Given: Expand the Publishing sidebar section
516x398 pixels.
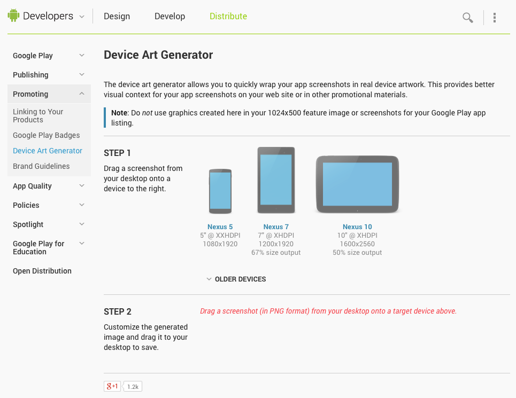Looking at the screenshot, I should coord(82,75).
